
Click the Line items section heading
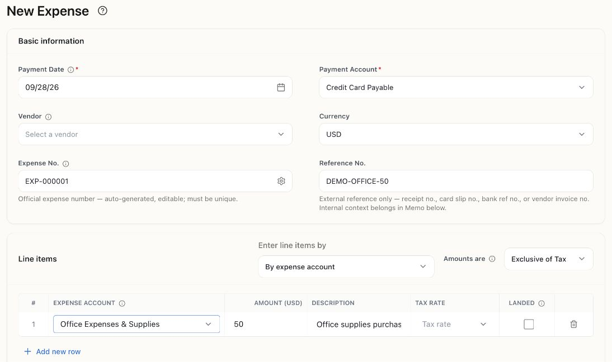pos(37,259)
